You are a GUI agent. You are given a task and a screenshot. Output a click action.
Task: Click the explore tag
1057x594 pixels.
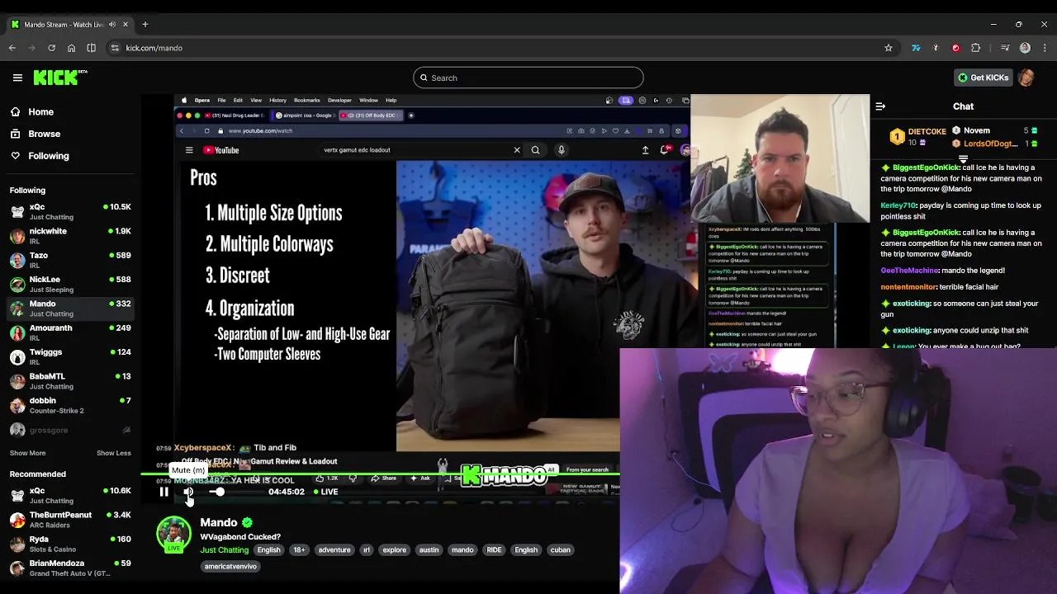394,550
